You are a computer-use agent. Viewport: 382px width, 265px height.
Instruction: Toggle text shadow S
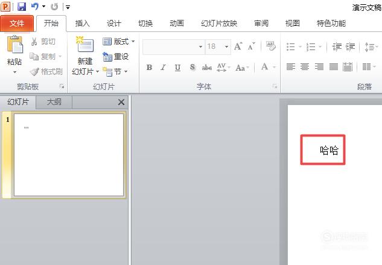pos(193,67)
